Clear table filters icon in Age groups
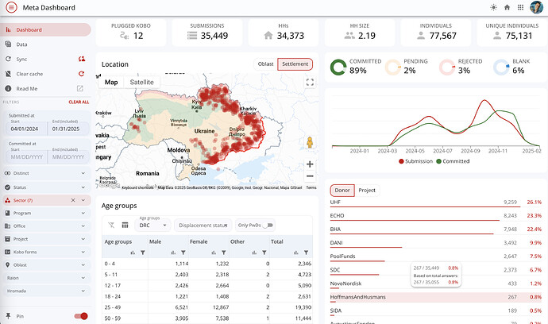 (x=111, y=225)
